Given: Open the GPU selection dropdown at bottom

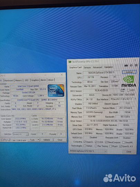Looking at the screenshot, I should 88,151.
